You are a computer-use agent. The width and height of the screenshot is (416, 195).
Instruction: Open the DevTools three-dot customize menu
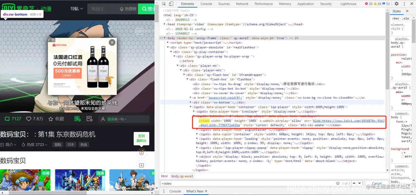pos(404,4)
